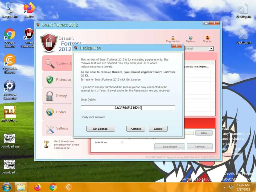Switch to the Update sidebar tab
Screen dimensions: 256x192
pyautogui.click(x=57, y=112)
